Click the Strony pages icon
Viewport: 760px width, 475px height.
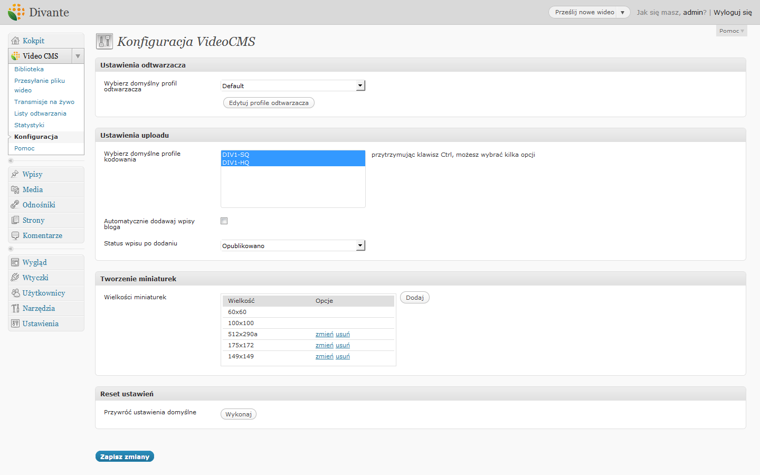click(x=15, y=220)
